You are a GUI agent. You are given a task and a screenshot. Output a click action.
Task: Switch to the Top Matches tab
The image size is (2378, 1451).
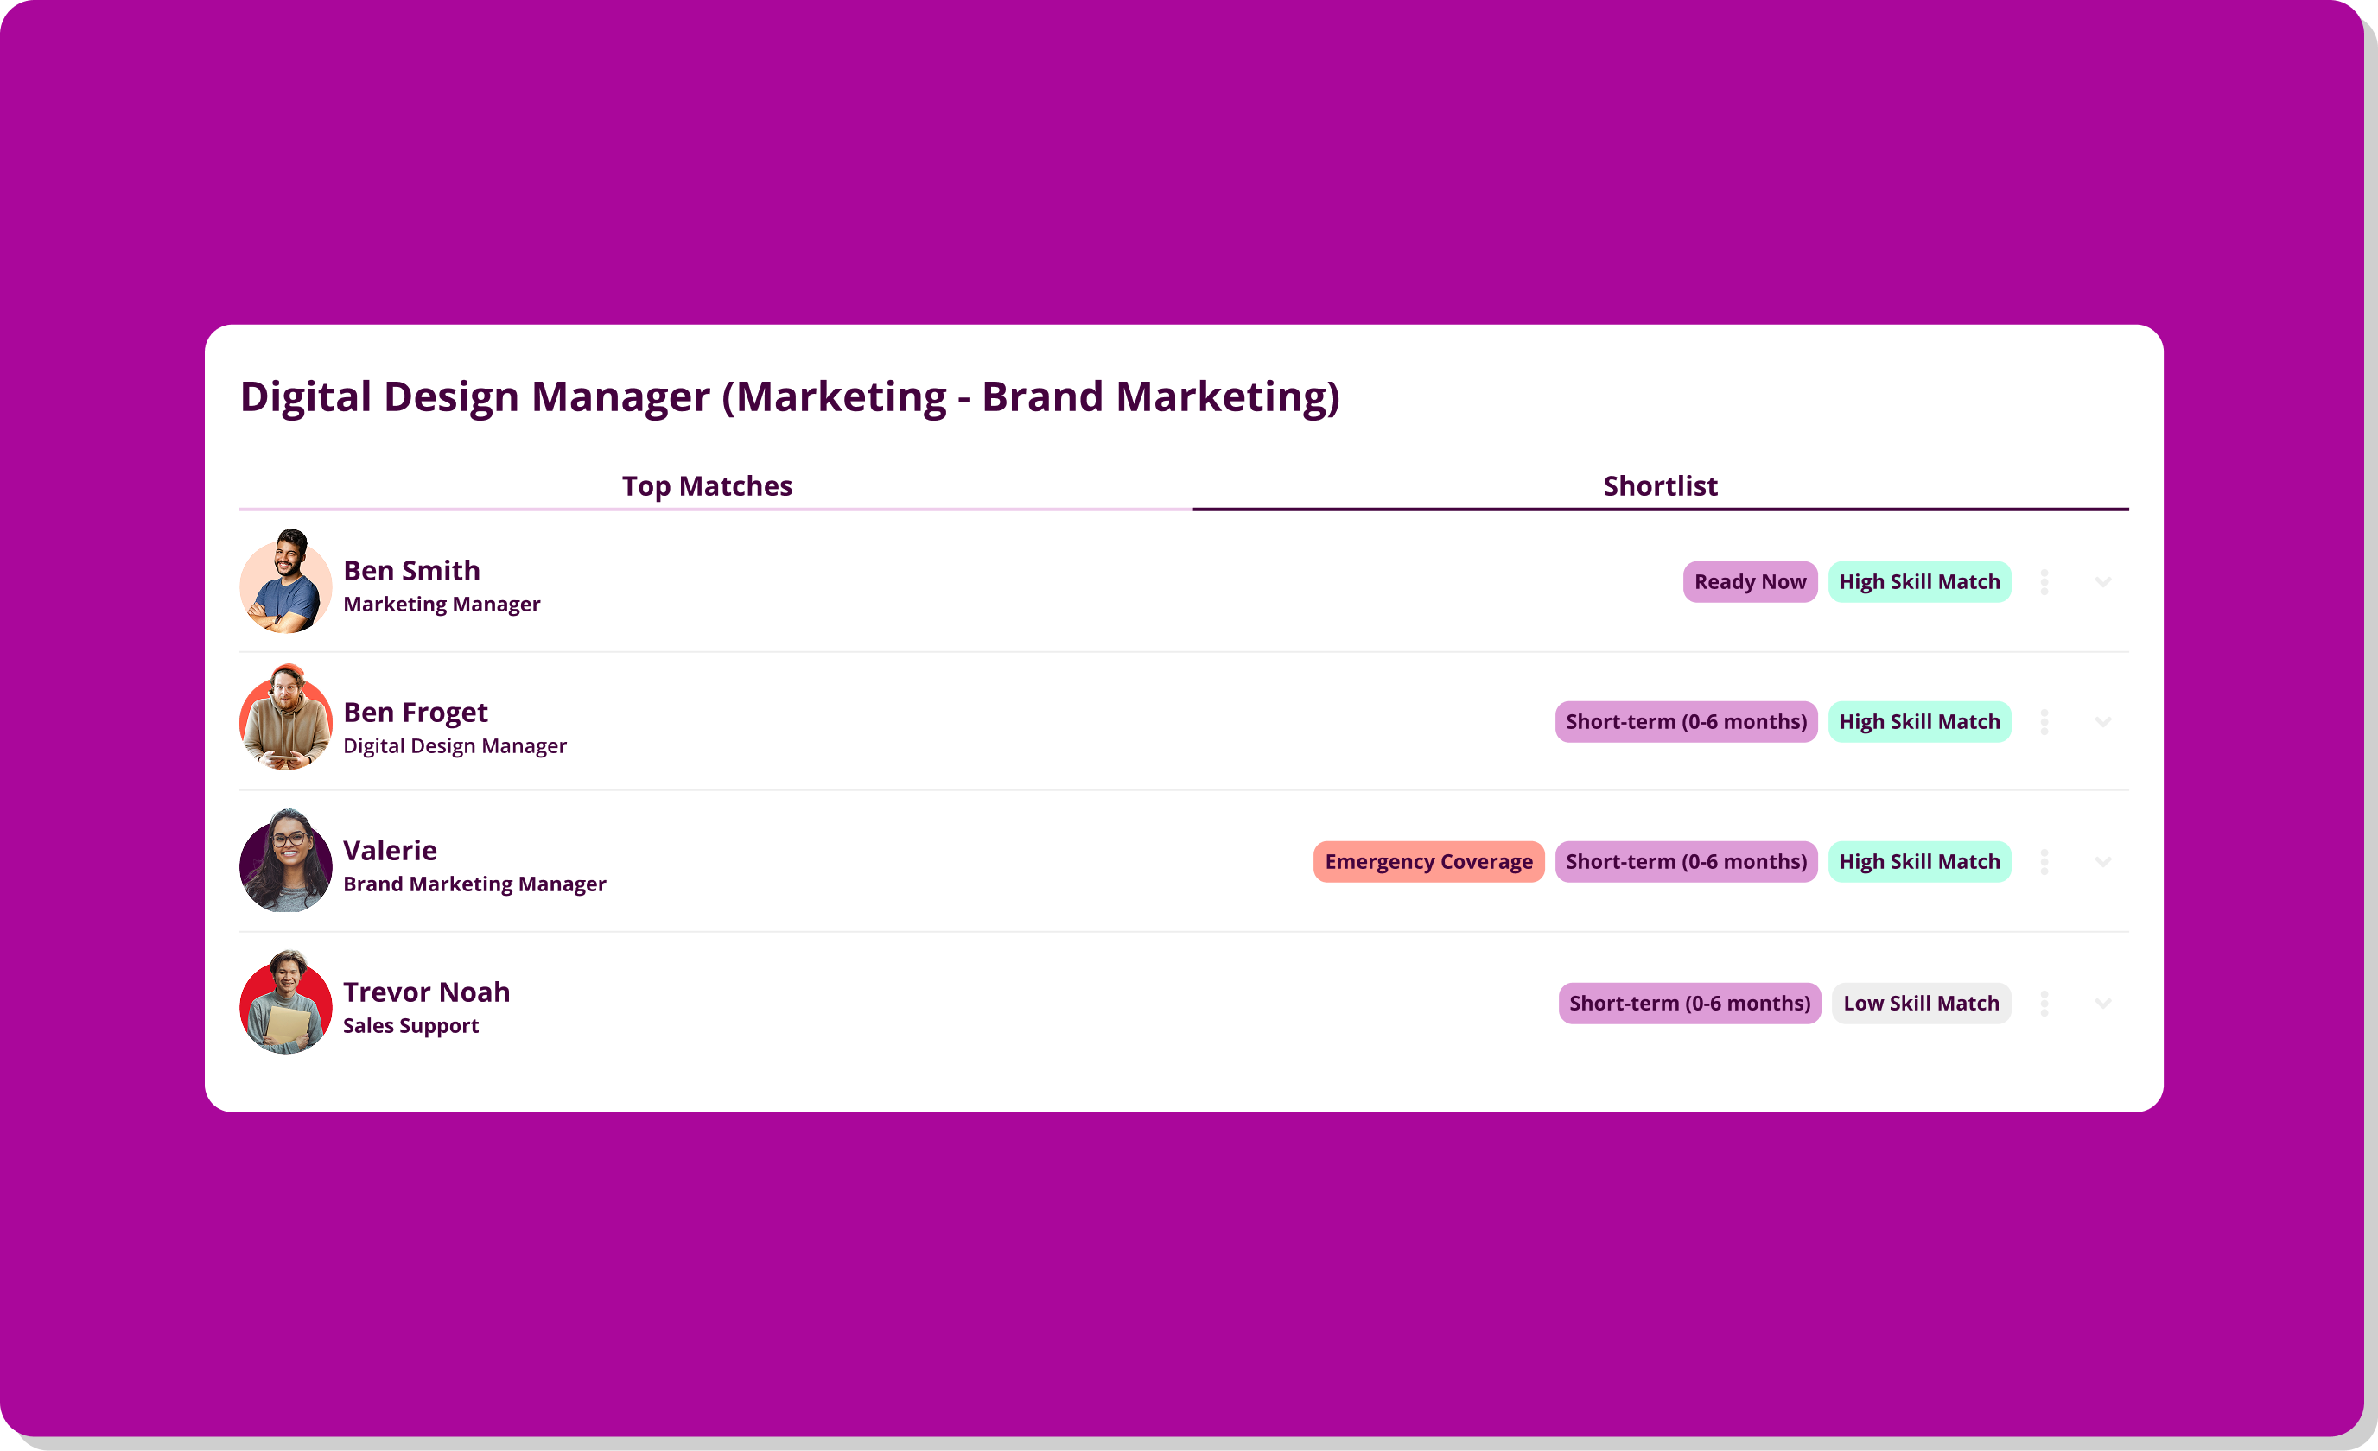(x=707, y=485)
